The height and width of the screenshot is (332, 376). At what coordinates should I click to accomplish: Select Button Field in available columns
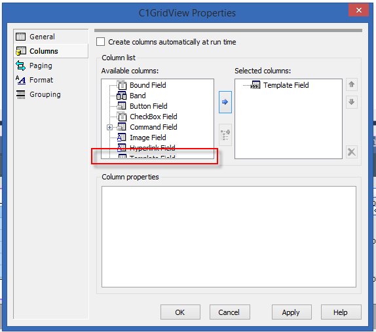tap(149, 106)
